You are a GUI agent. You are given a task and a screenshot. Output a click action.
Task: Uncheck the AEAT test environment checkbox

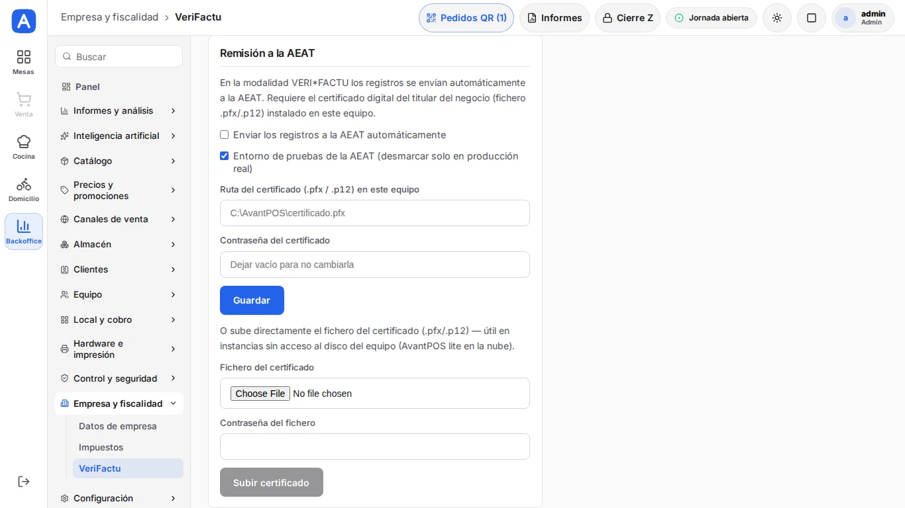tap(225, 156)
